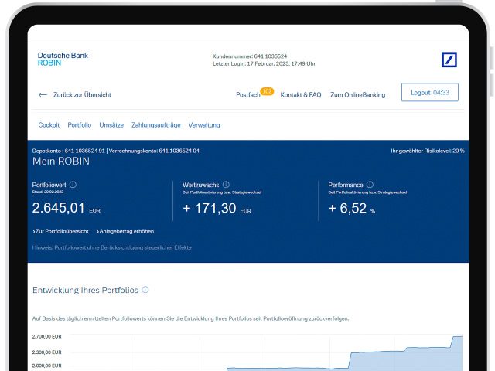Go back via Zurück zur Übersicht
The image size is (495, 371).
coord(82,94)
